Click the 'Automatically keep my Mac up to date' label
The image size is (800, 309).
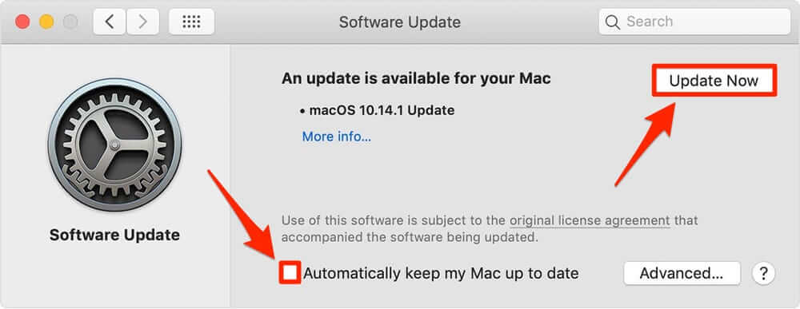click(441, 273)
